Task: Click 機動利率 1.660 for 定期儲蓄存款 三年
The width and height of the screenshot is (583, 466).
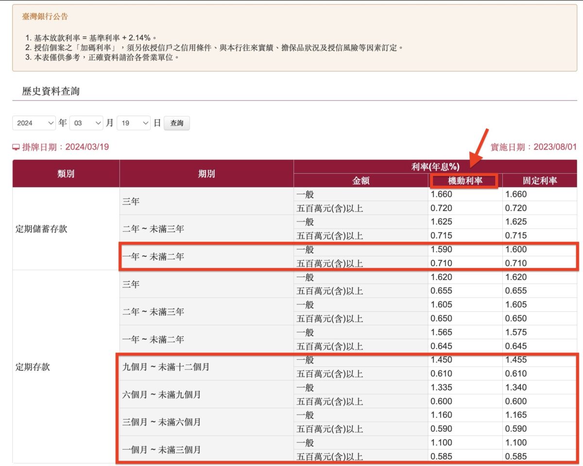Action: (442, 194)
